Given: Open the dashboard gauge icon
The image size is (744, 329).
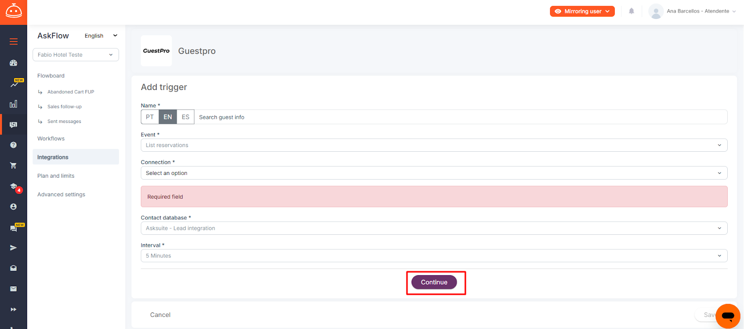Looking at the screenshot, I should coord(13,63).
